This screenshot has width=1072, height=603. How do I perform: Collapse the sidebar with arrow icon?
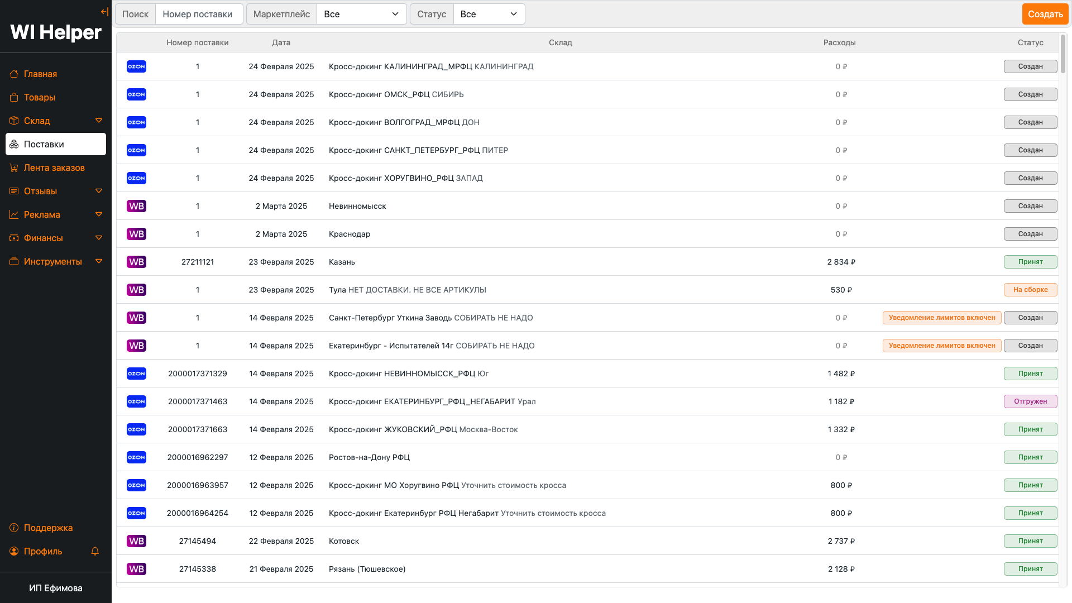click(x=104, y=12)
